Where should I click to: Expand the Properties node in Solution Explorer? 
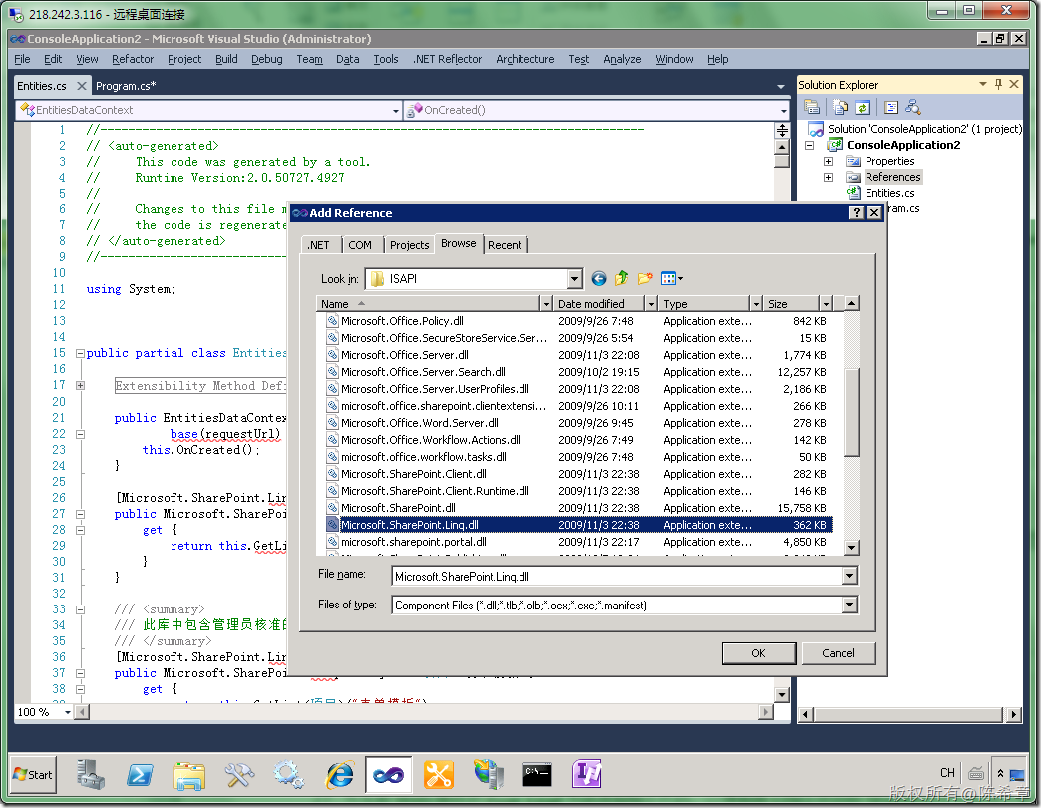pyautogui.click(x=828, y=161)
